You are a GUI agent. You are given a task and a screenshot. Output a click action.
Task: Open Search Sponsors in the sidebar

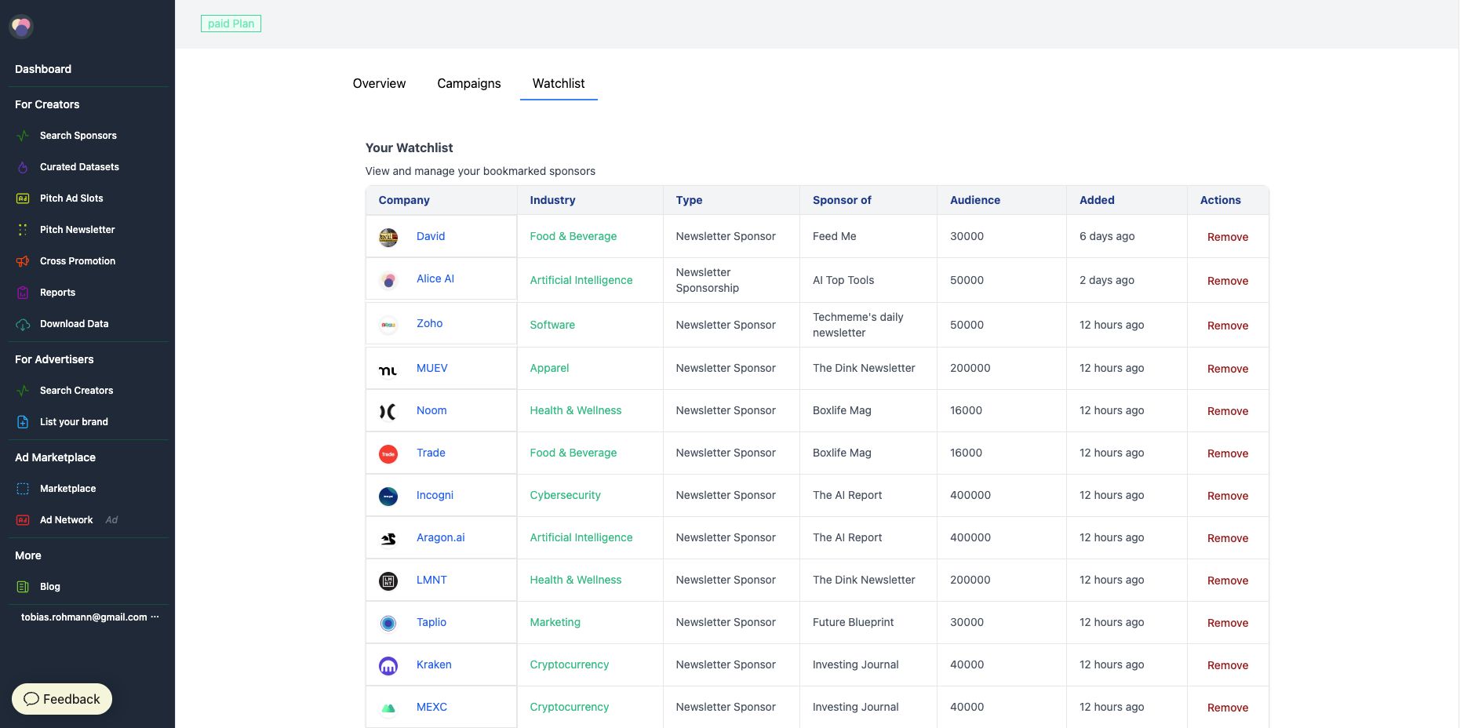point(78,136)
